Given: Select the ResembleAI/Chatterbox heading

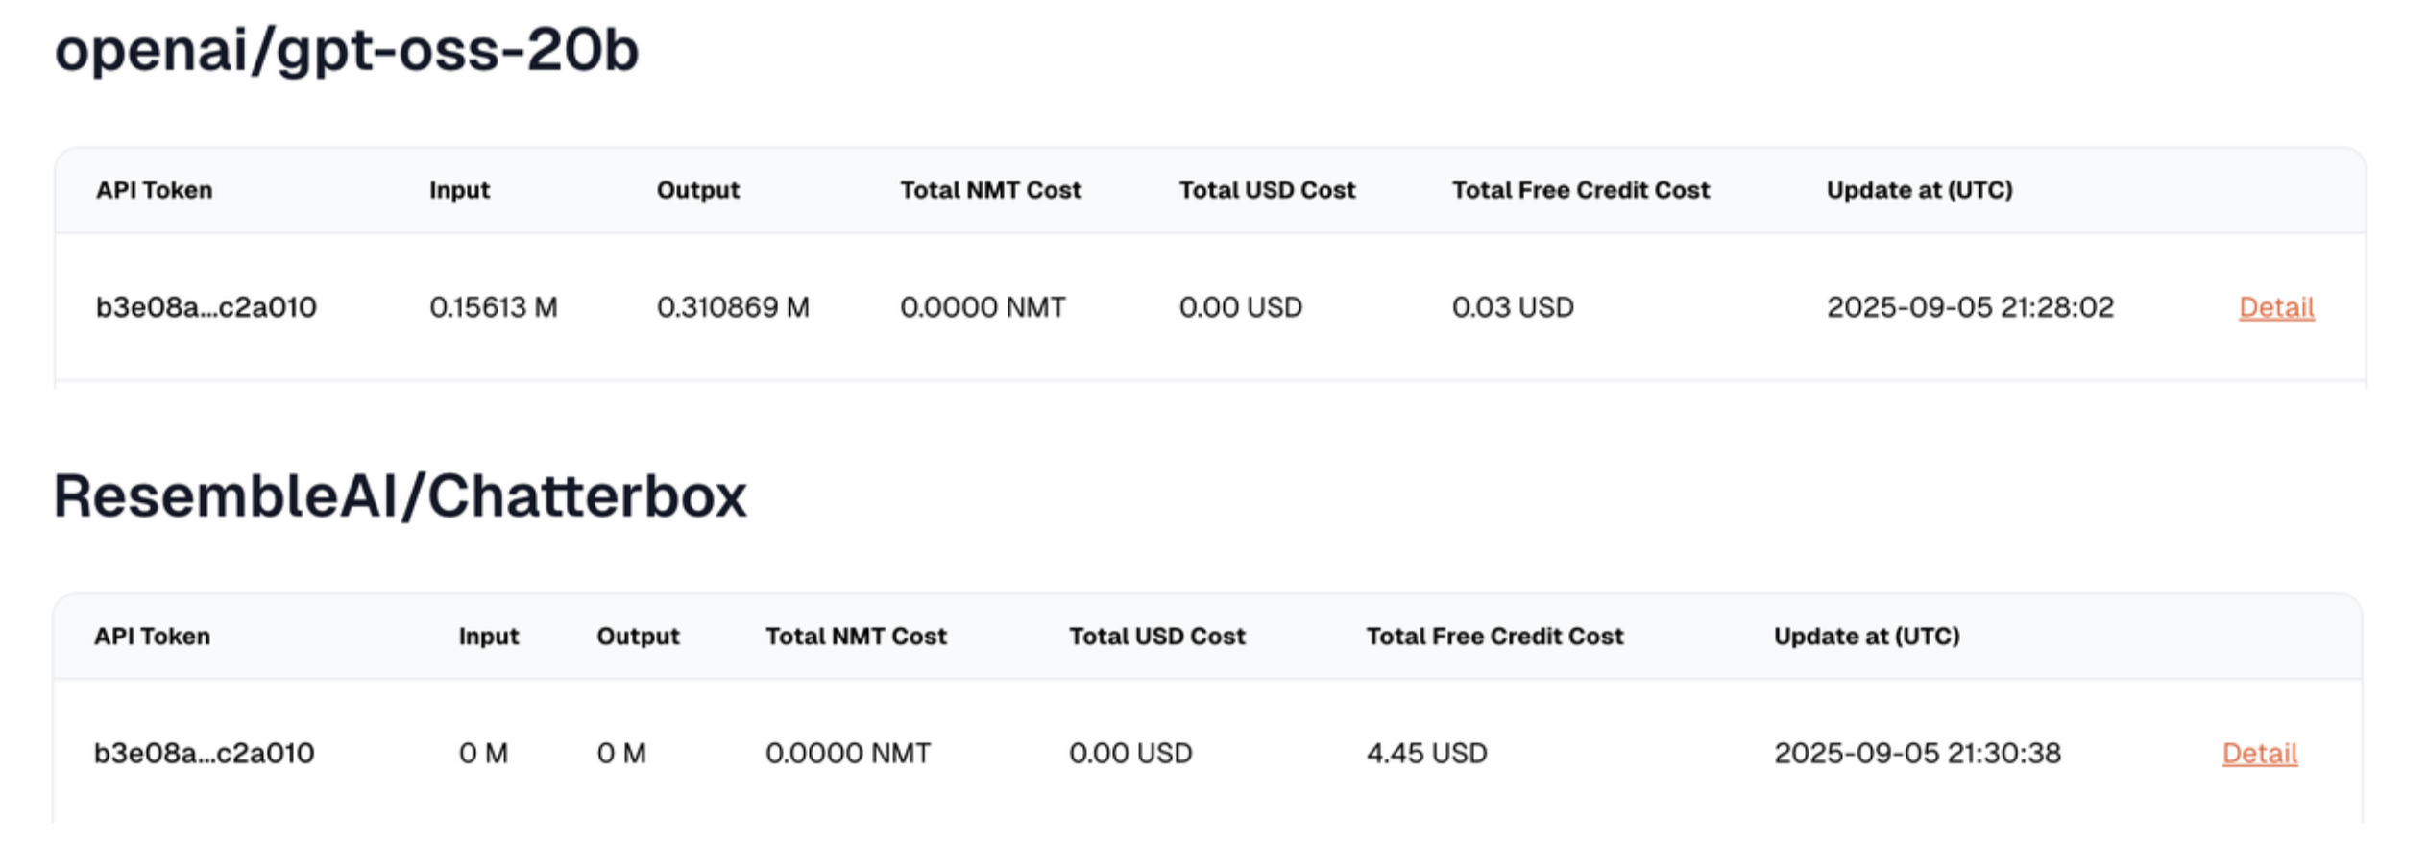Looking at the screenshot, I should [401, 495].
